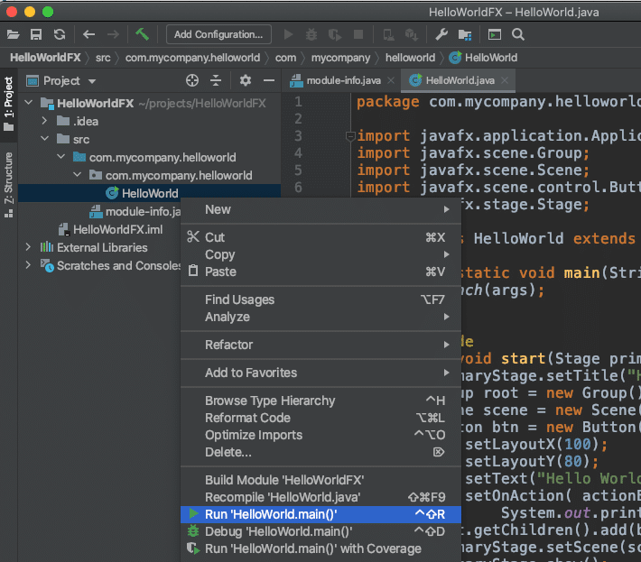This screenshot has width=641, height=562.
Task: Click the Run play icon in toolbar
Action: pyautogui.click(x=289, y=34)
